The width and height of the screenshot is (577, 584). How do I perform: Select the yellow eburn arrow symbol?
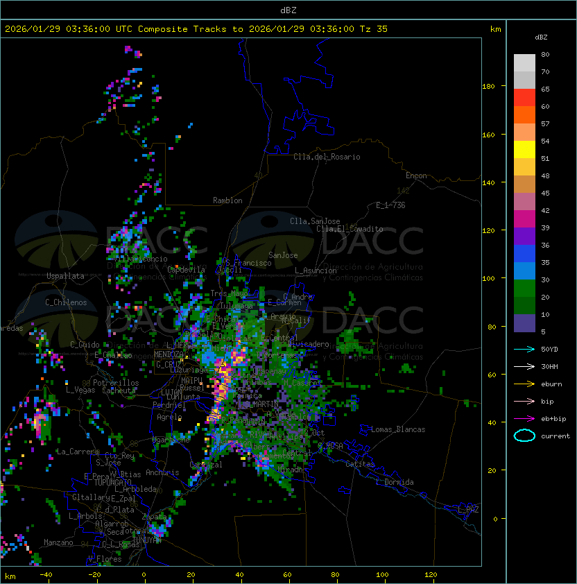click(x=524, y=384)
